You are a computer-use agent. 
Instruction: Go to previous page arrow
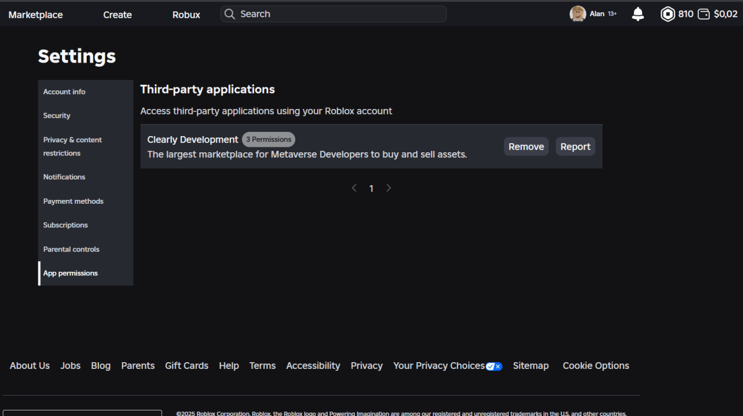coord(354,188)
